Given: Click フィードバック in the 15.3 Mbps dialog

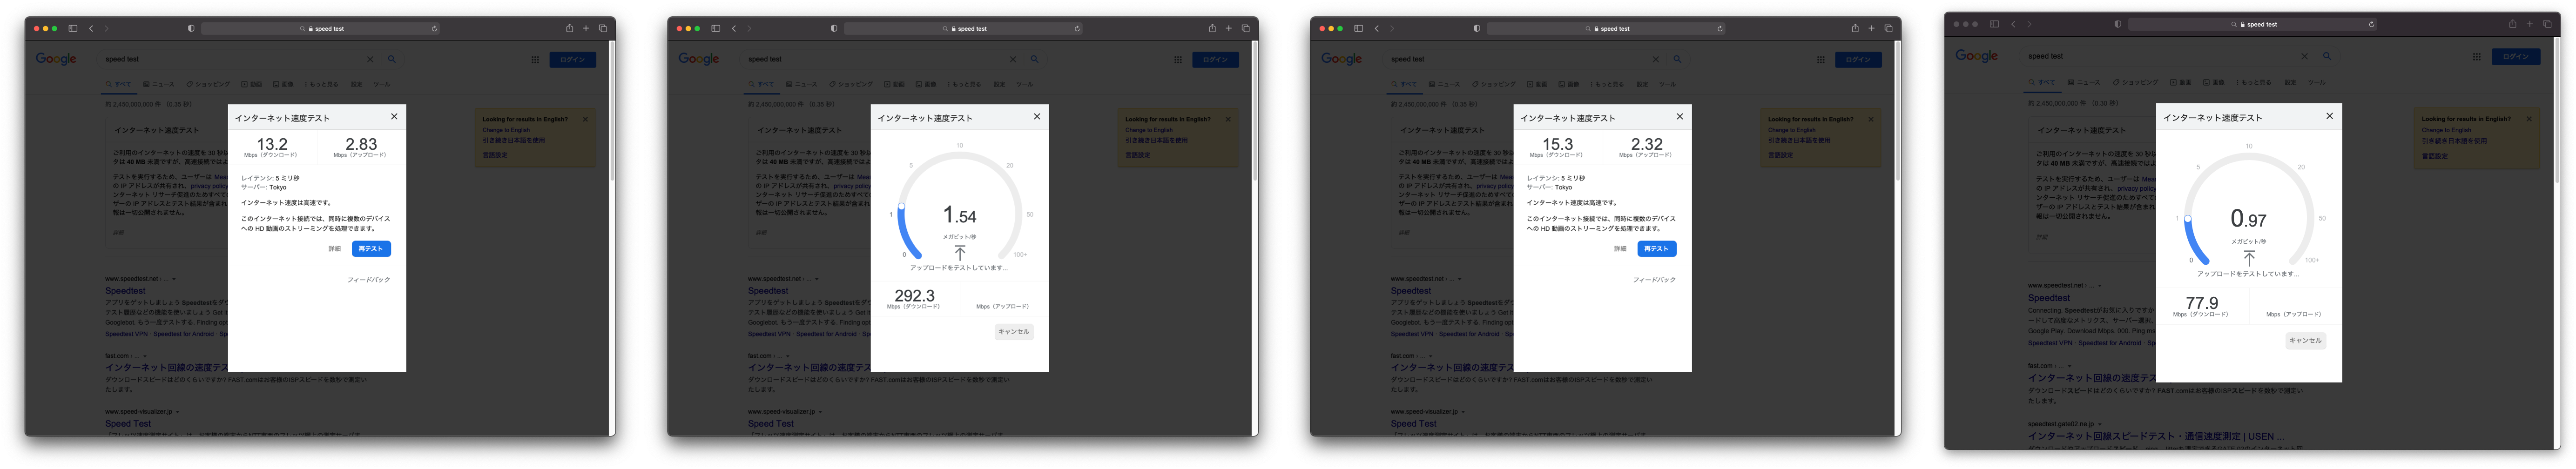Looking at the screenshot, I should (x=1655, y=280).
